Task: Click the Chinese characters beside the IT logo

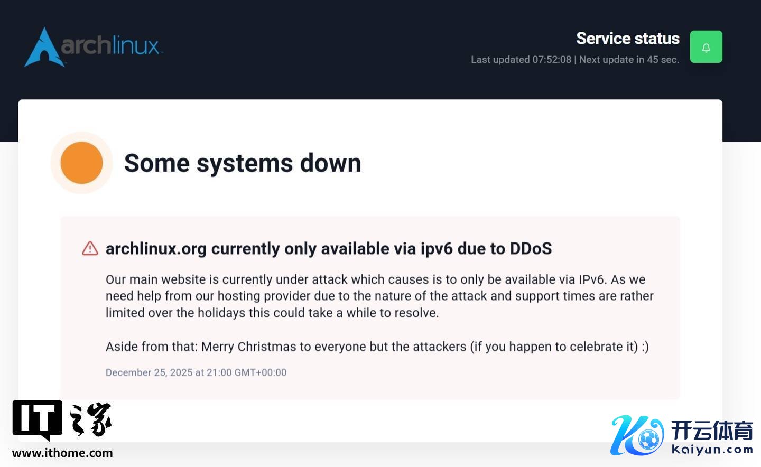Action: pyautogui.click(x=90, y=419)
